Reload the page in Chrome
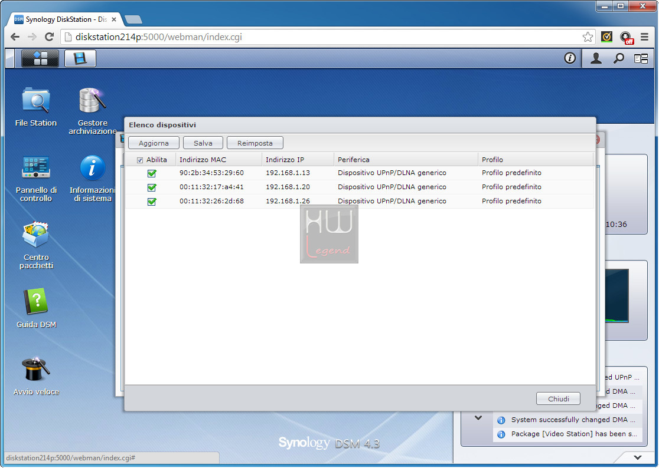 coord(49,37)
